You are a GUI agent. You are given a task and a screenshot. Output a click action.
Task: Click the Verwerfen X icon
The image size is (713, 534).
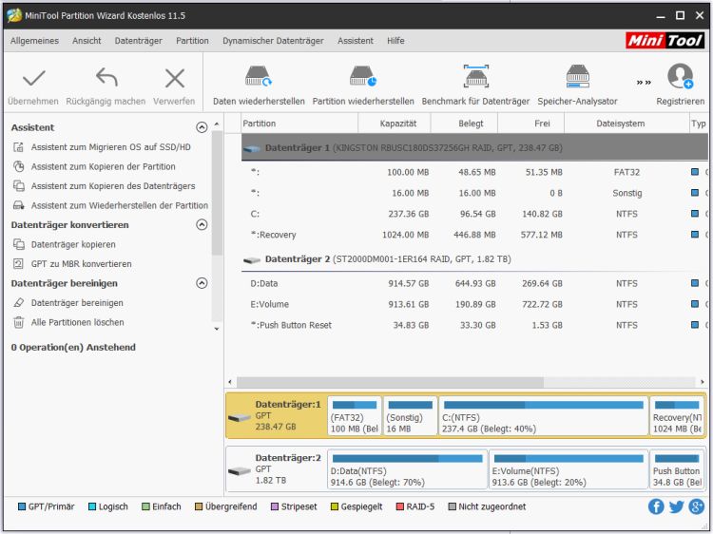tap(175, 78)
